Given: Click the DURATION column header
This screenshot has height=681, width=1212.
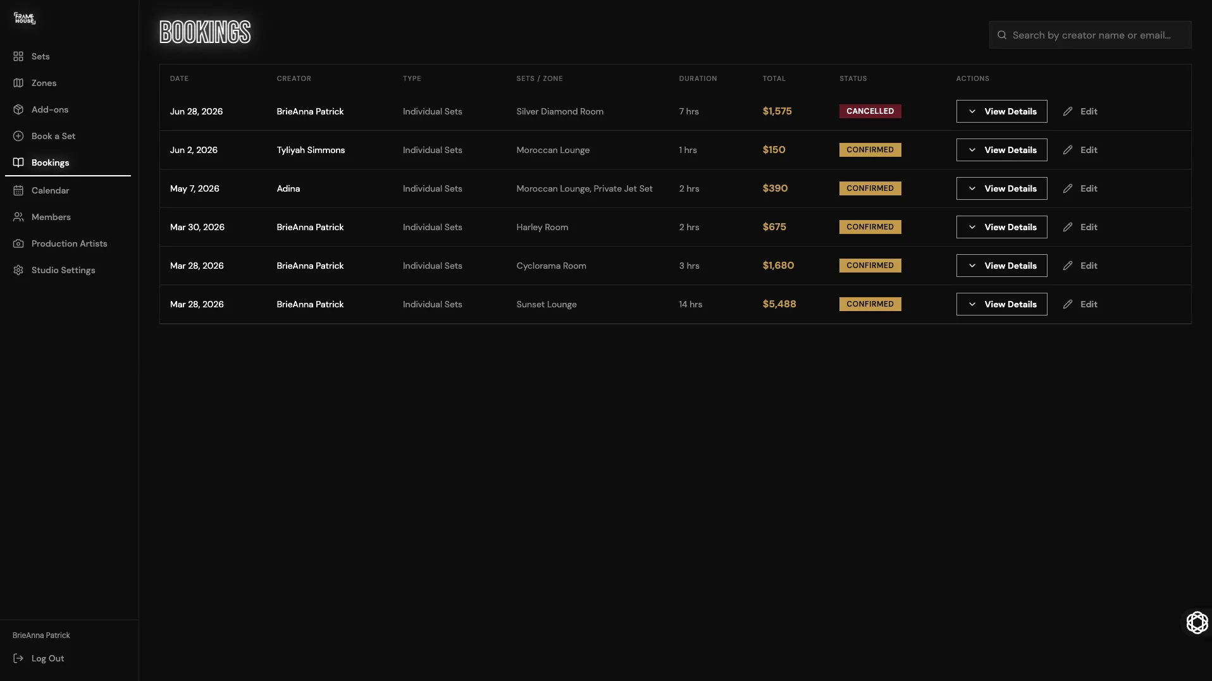Looking at the screenshot, I should click(x=698, y=78).
